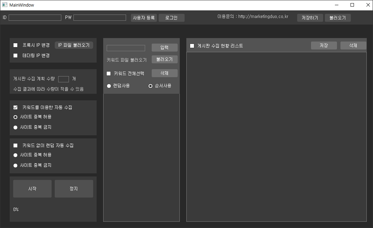This screenshot has width=373, height=228.
Task: Uncheck 키워드를 이용한 자동 수집
Action: [x=16, y=107]
